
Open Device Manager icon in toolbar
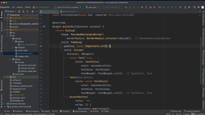(x=185, y=7)
